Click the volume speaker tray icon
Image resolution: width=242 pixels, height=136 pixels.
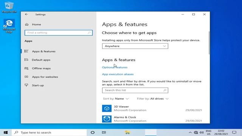click(202, 133)
